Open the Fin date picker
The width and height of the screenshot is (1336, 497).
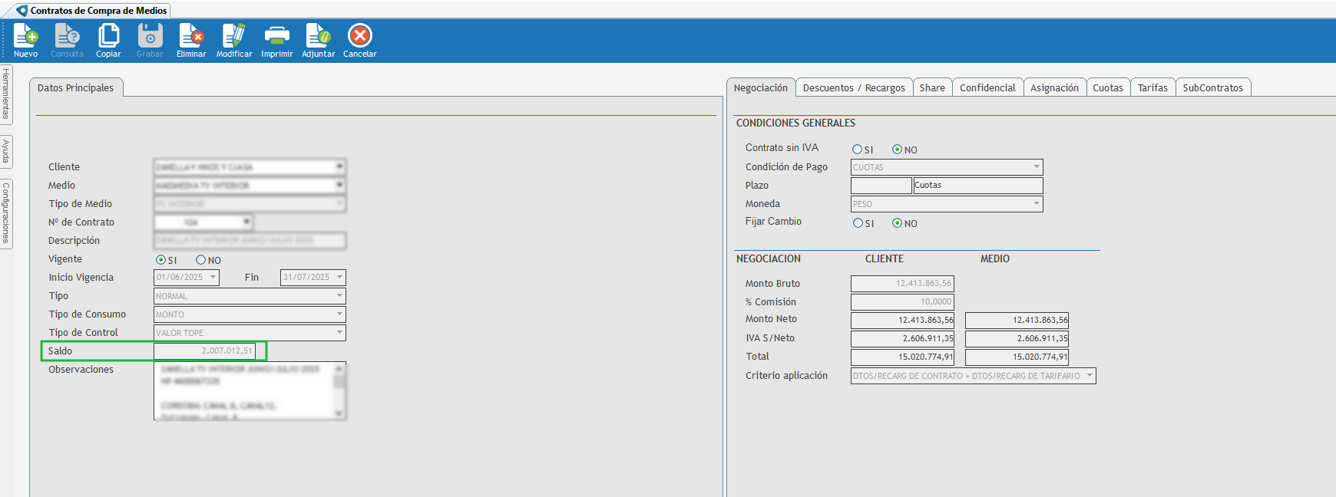click(x=339, y=277)
